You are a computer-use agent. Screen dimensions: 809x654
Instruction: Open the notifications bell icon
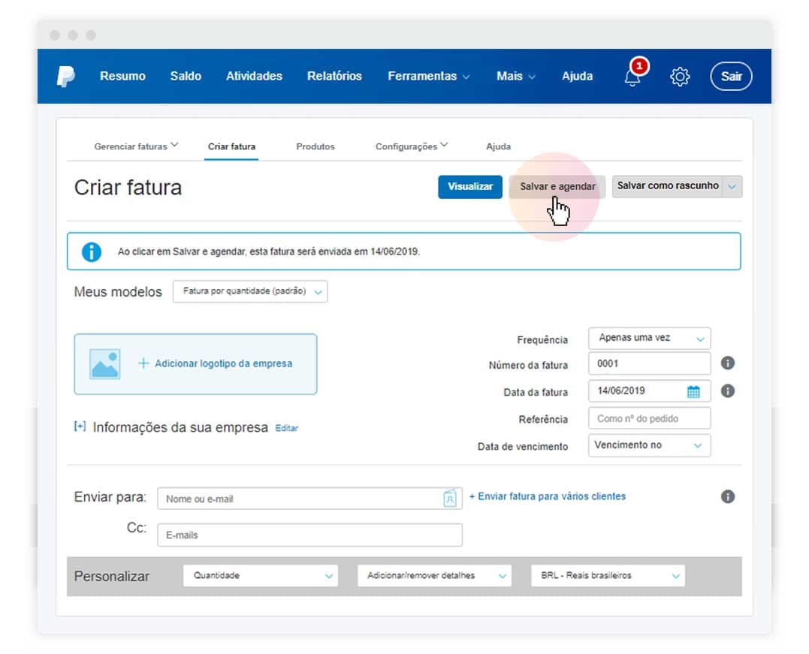point(633,77)
